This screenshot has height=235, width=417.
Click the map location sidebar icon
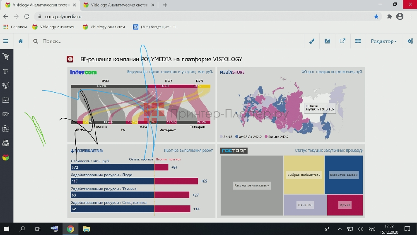tap(6, 129)
